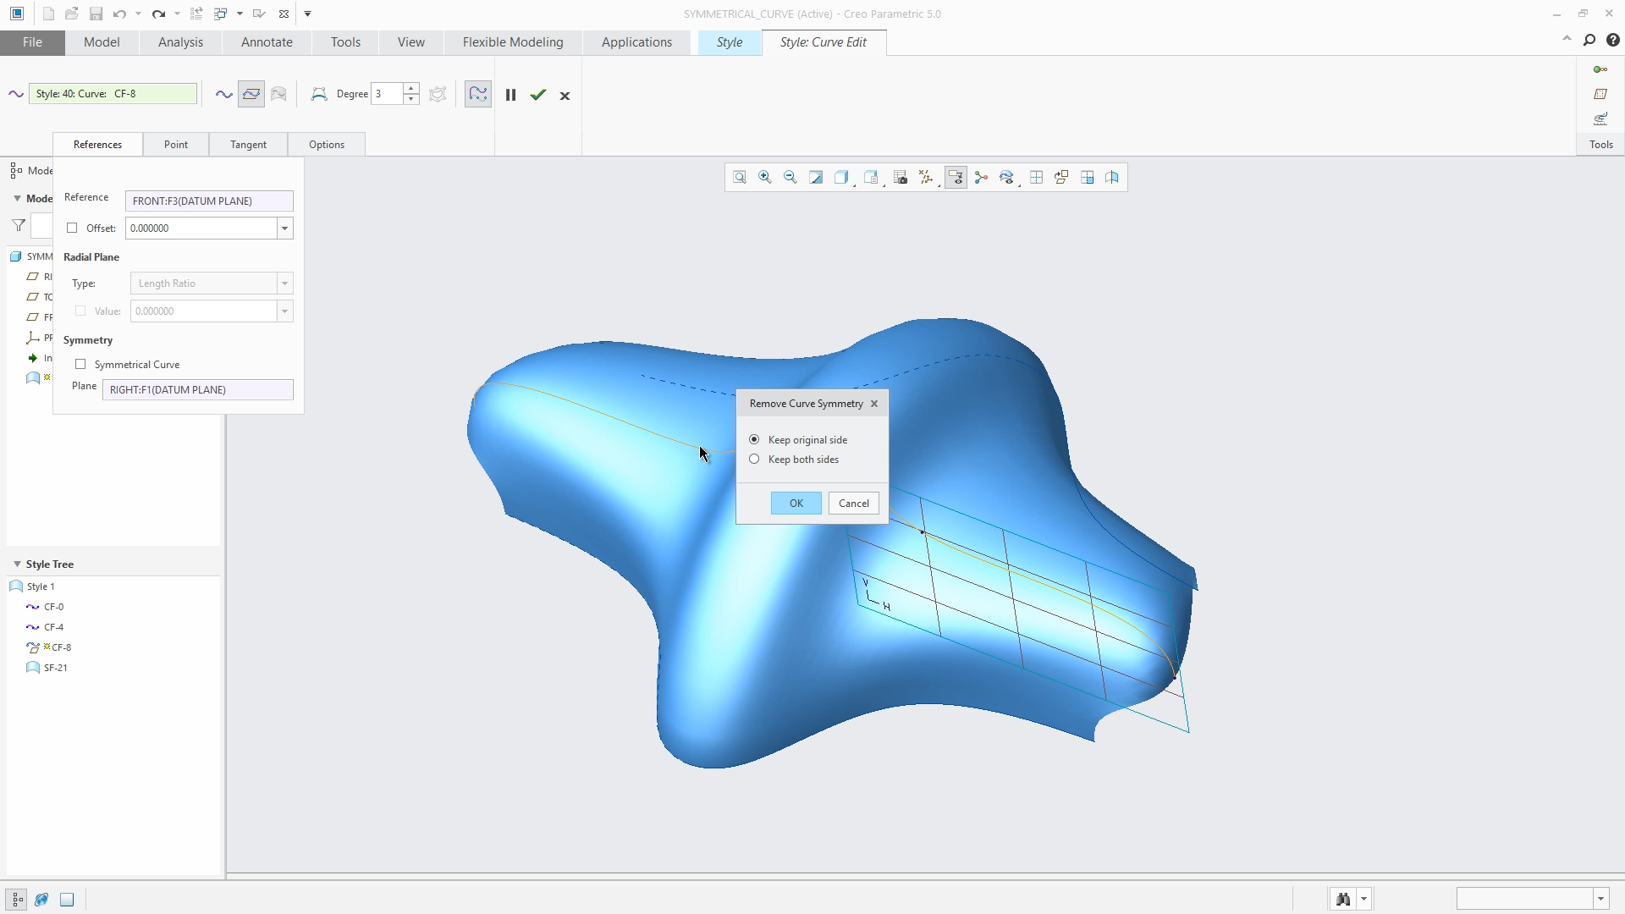Click the Repaint screen icon

[x=816, y=178]
